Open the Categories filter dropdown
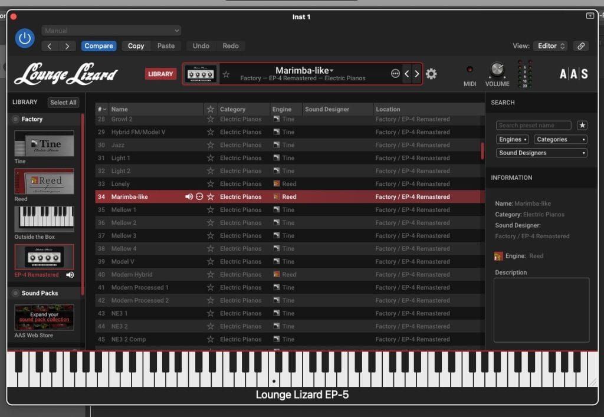This screenshot has height=417, width=604. point(560,140)
